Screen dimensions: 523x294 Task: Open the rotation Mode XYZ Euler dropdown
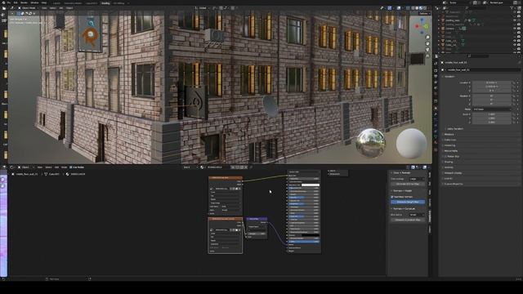tap(492, 109)
